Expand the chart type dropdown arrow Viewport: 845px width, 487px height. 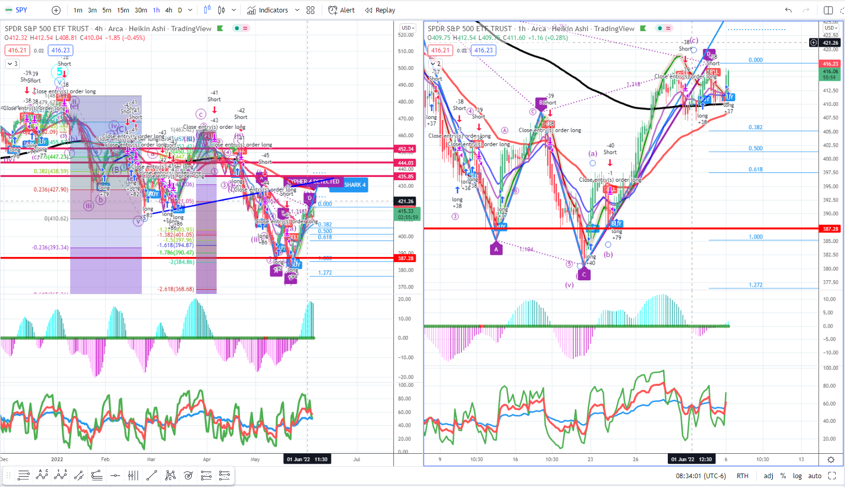click(234, 10)
